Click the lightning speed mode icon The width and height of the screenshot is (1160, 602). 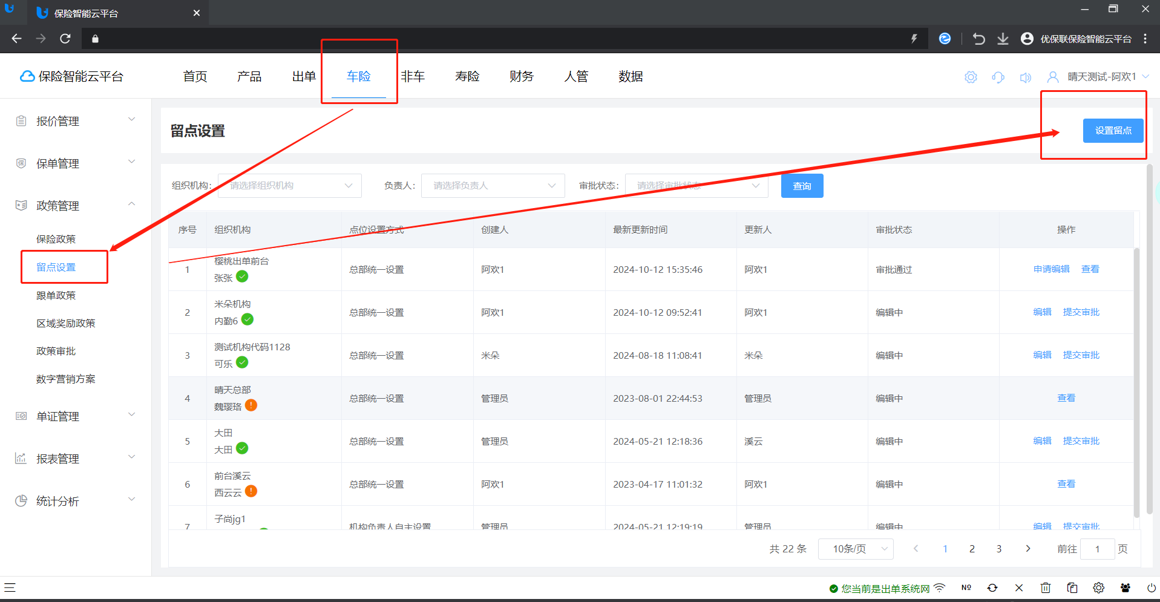914,39
